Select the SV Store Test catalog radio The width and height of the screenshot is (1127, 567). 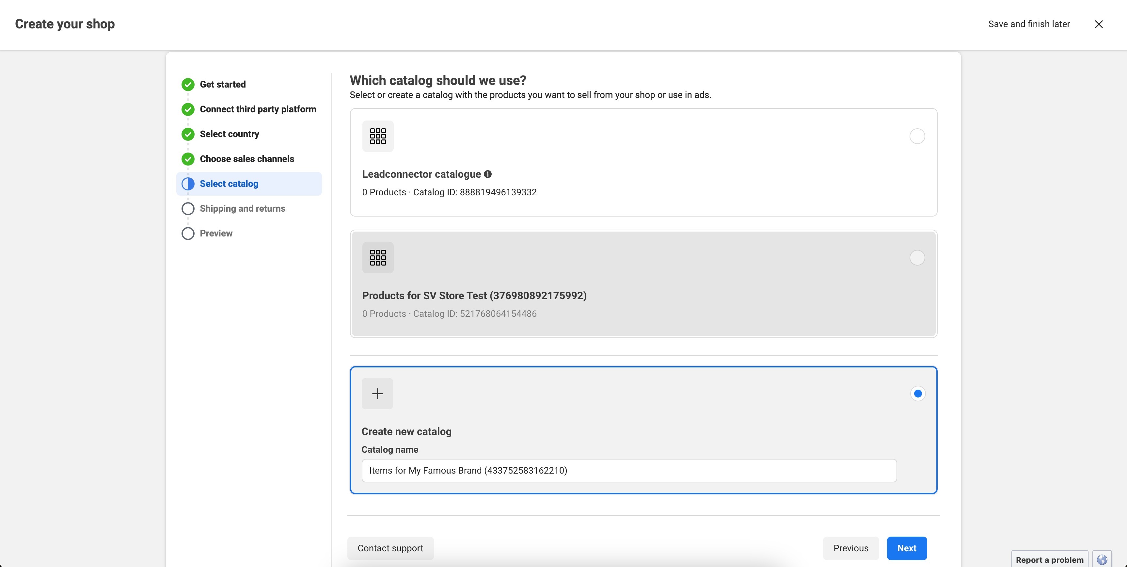[917, 258]
